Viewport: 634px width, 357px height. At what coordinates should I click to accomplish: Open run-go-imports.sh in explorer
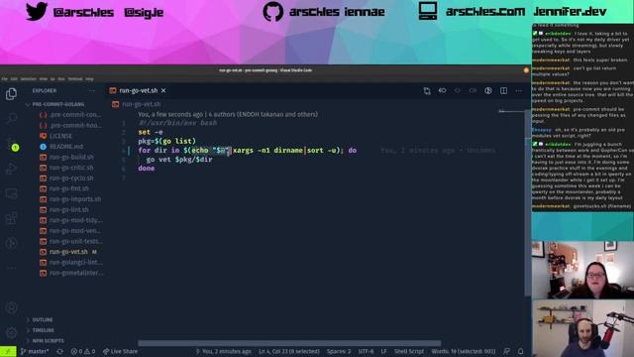tap(75, 199)
